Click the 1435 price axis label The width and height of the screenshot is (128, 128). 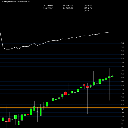(x=122, y=55)
